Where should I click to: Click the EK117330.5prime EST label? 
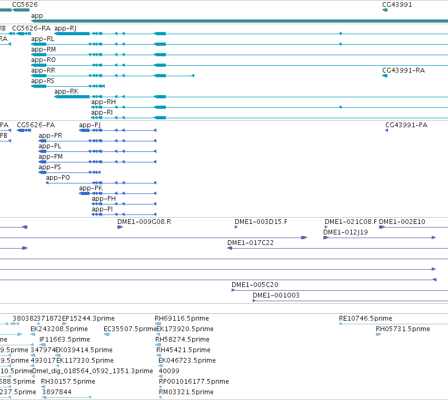click(x=85, y=361)
